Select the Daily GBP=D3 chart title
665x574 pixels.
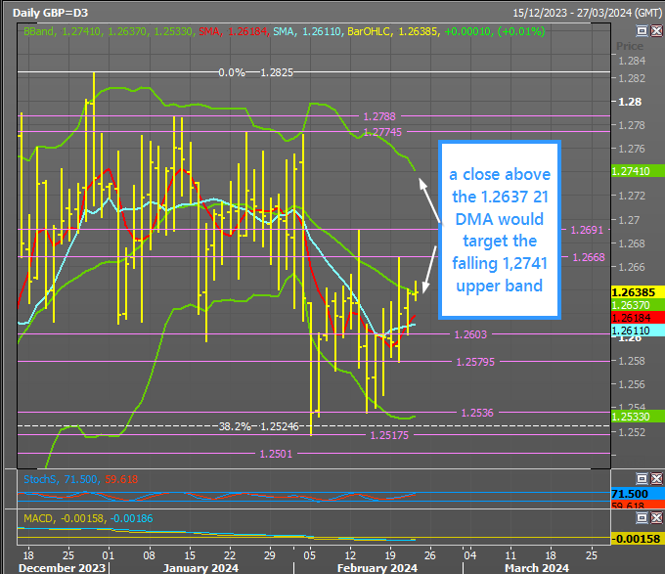[x=50, y=13]
